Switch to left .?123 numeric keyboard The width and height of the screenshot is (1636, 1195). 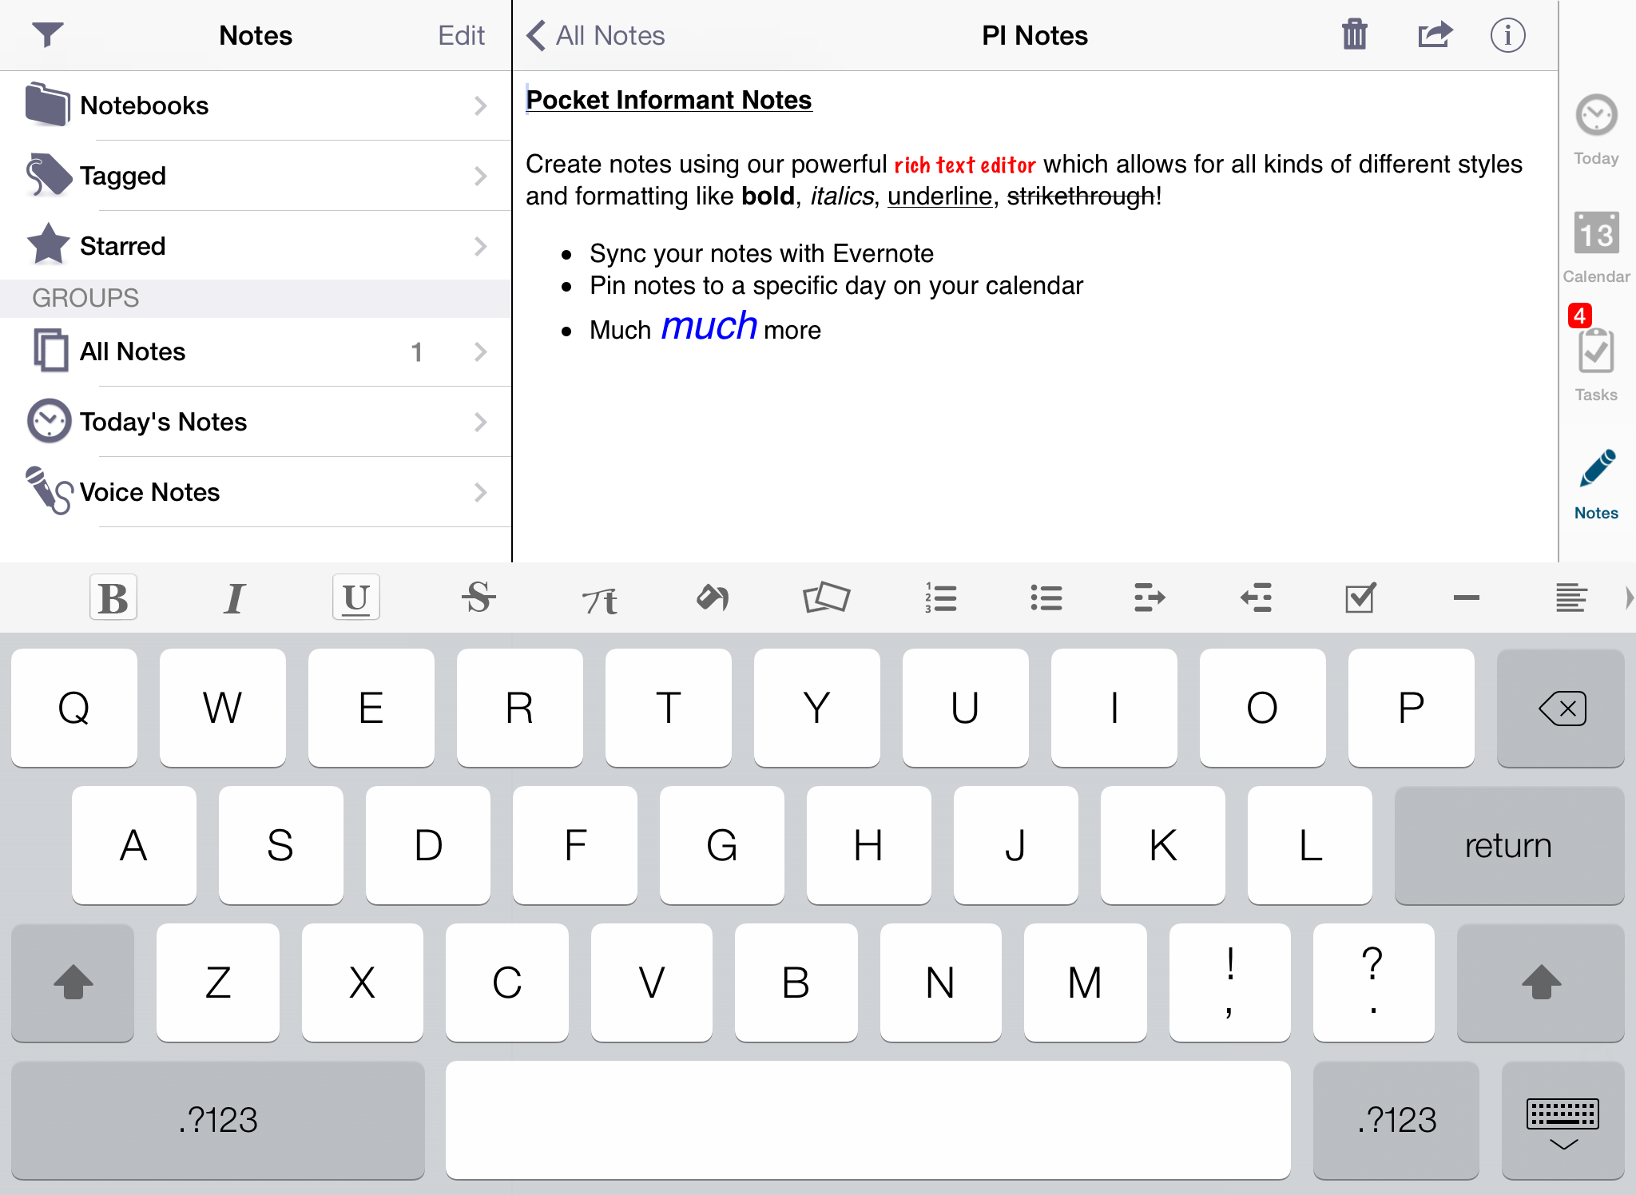[x=218, y=1120]
